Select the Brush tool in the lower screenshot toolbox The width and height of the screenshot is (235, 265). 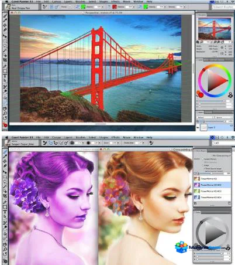click(5, 152)
